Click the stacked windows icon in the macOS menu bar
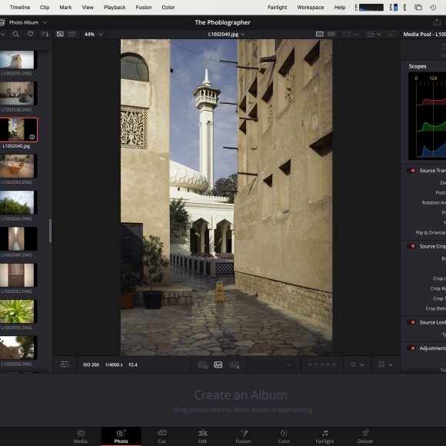Viewport: 446px width, 446px height. click(418, 8)
